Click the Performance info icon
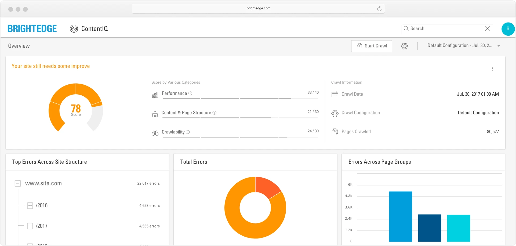The width and height of the screenshot is (516, 246). point(190,94)
